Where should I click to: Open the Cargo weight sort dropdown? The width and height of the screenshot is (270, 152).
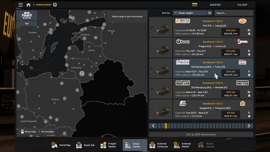pyautogui.click(x=189, y=13)
